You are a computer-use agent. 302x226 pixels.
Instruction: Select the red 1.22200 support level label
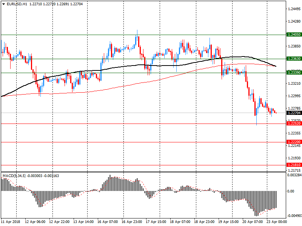[x=294, y=142]
